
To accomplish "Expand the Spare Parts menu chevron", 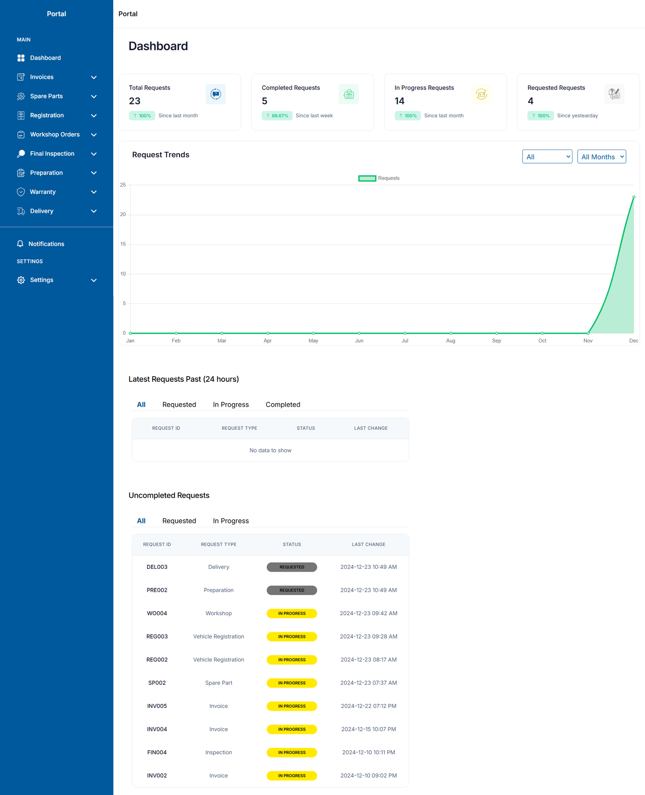I will (x=94, y=96).
